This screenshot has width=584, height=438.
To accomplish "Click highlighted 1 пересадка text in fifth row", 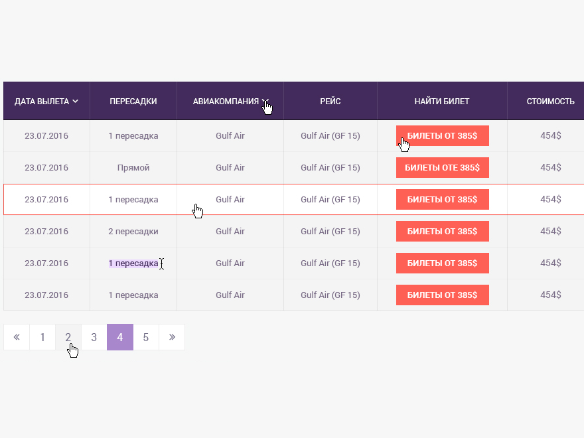I will [133, 263].
